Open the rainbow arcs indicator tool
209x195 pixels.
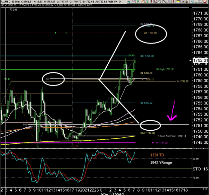[133, 2]
